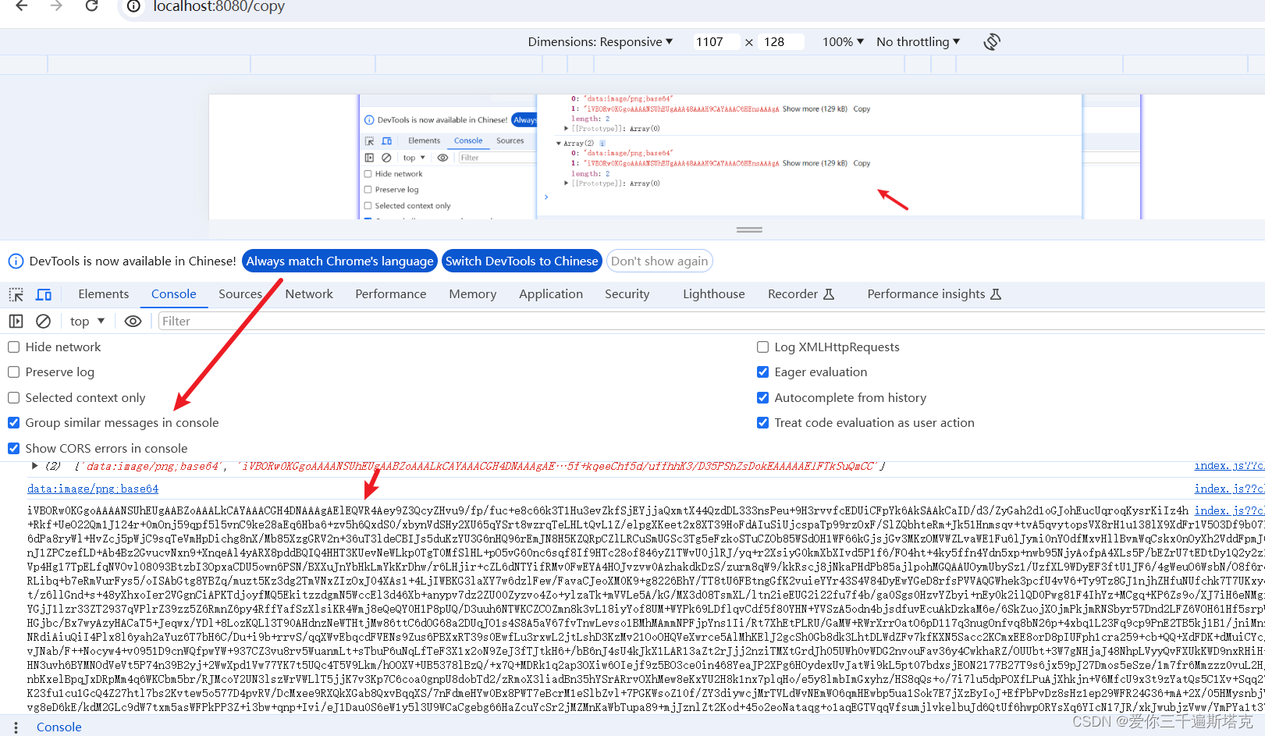Open the console sidebar panel icon
Viewport: 1265px width, 736px height.
tap(16, 321)
